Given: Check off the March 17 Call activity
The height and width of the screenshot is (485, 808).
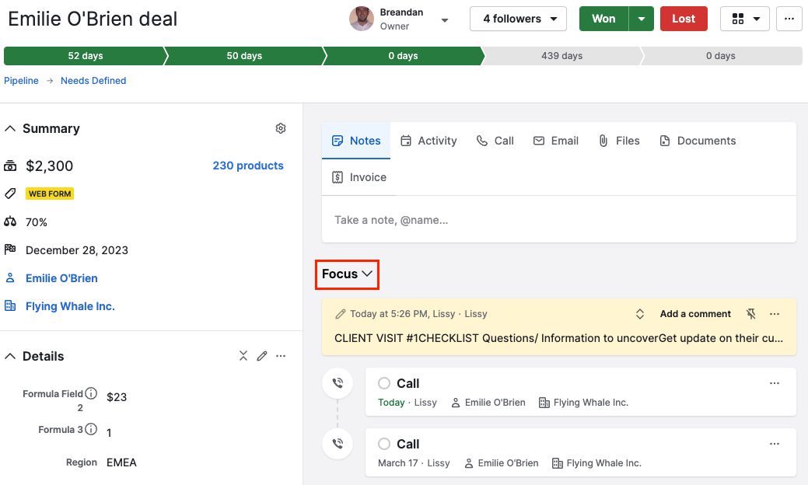Looking at the screenshot, I should 383,444.
